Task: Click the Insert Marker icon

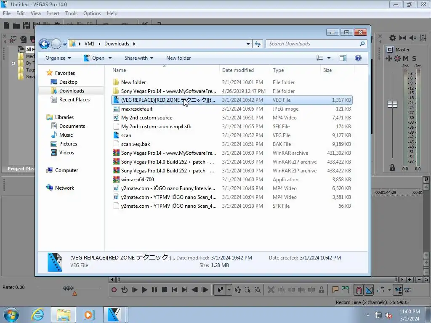Action: pos(335,290)
